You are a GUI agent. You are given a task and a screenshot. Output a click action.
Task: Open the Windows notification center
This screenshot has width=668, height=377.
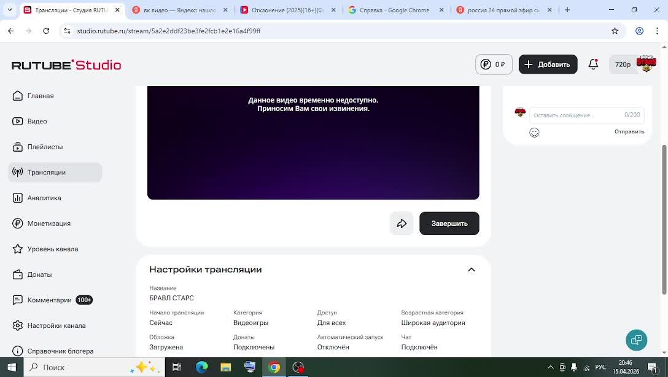tap(653, 367)
